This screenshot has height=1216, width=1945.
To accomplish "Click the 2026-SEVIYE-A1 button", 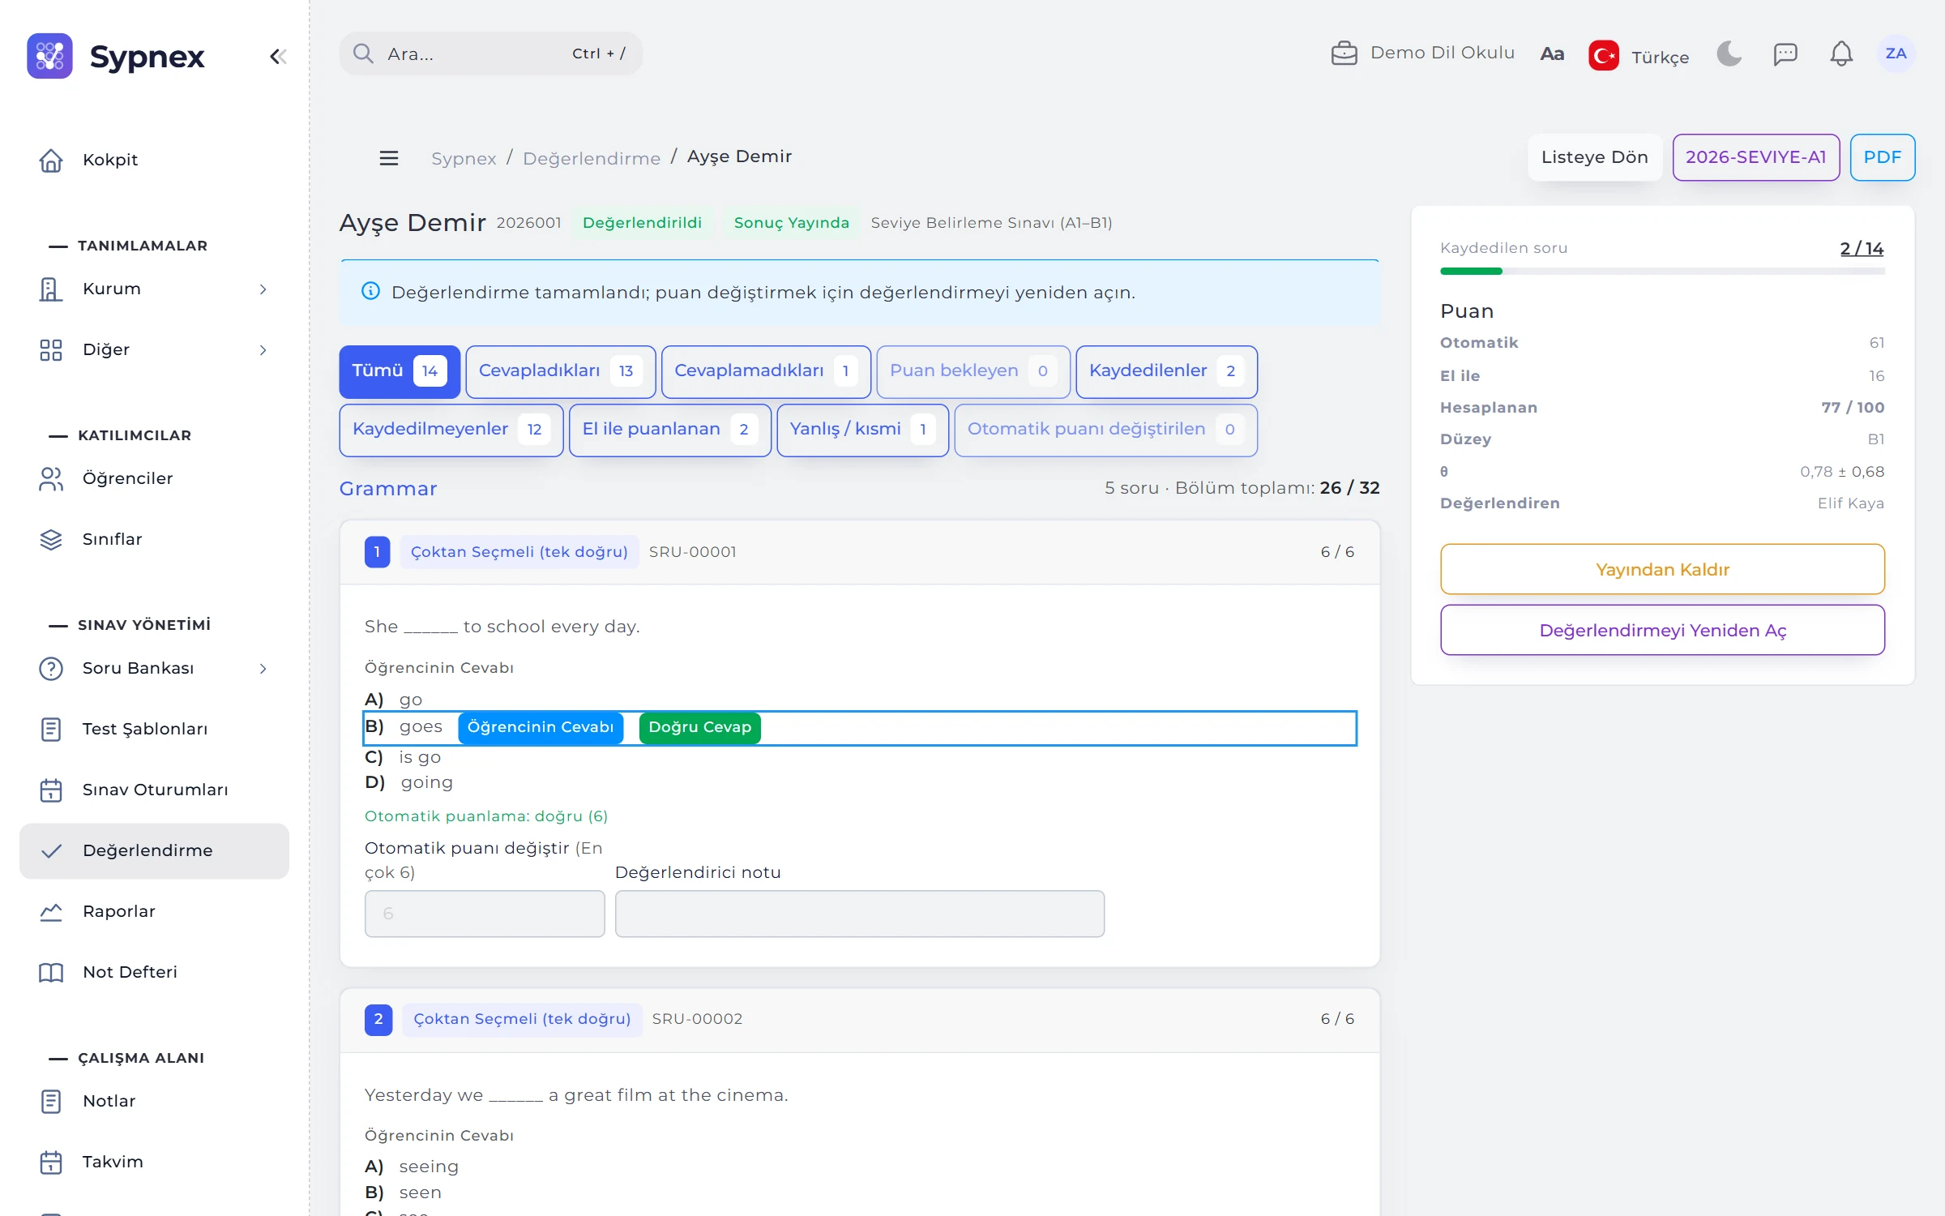I will point(1755,157).
